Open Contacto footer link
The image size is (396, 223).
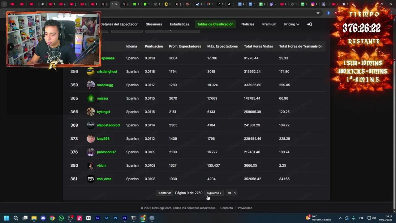tap(226, 208)
